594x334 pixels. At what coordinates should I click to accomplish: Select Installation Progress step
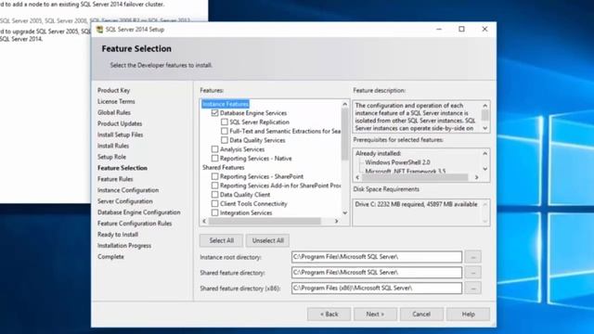[x=124, y=245]
